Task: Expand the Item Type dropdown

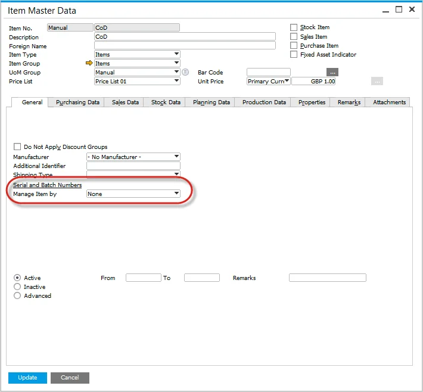Action: (176, 55)
